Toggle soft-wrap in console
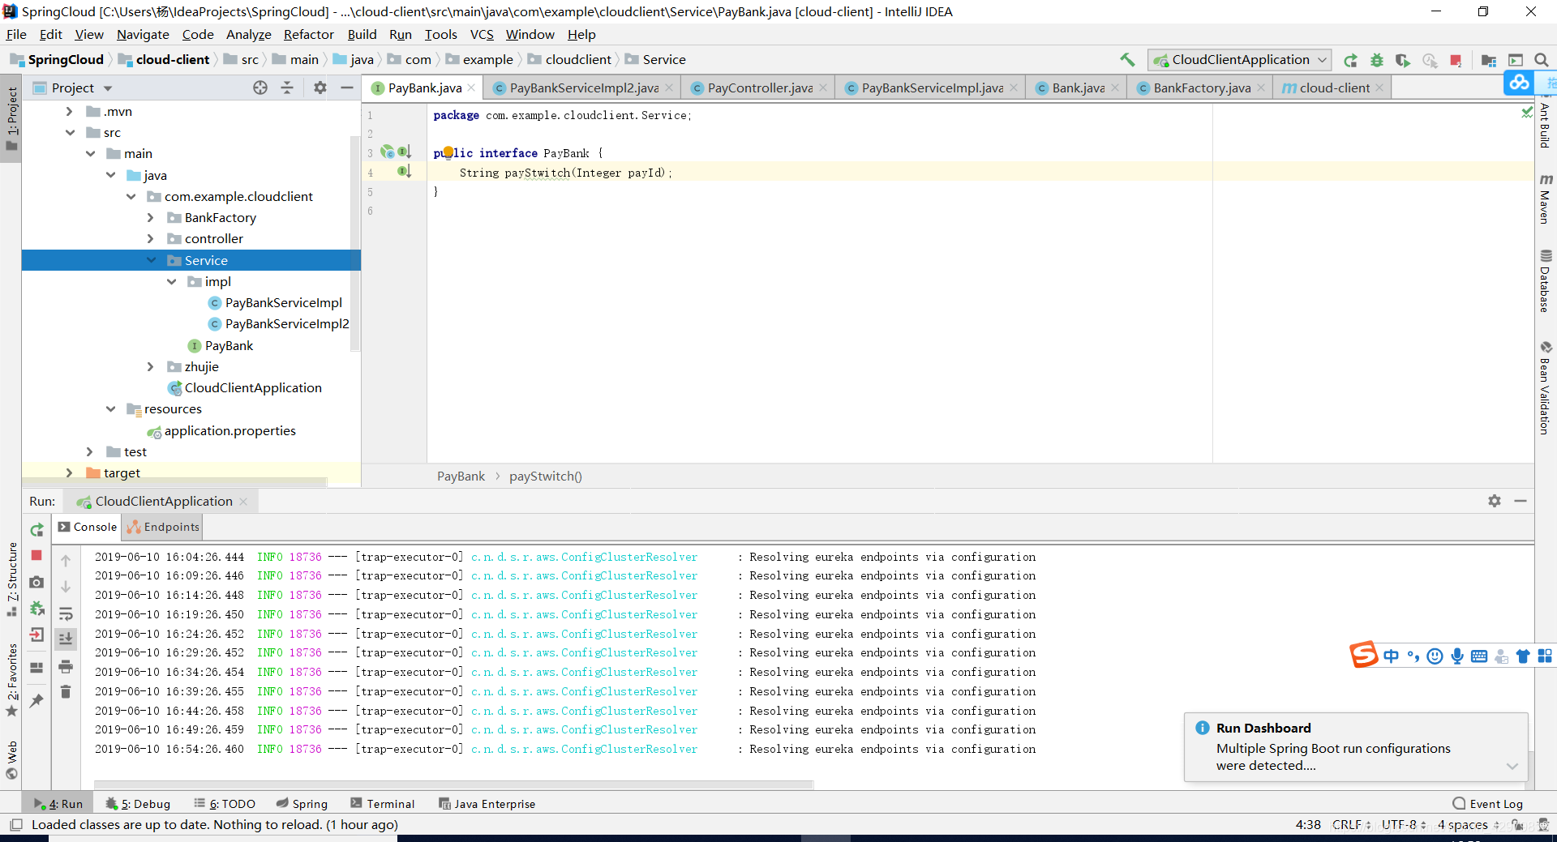The width and height of the screenshot is (1557, 842). pyautogui.click(x=66, y=613)
